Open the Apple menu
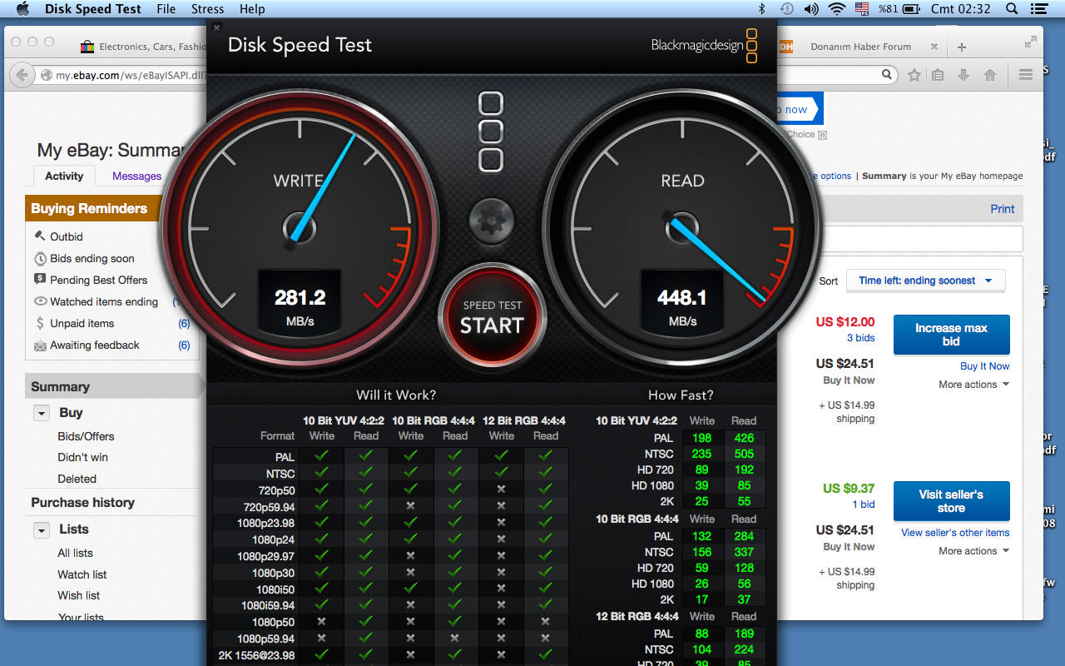 click(22, 9)
